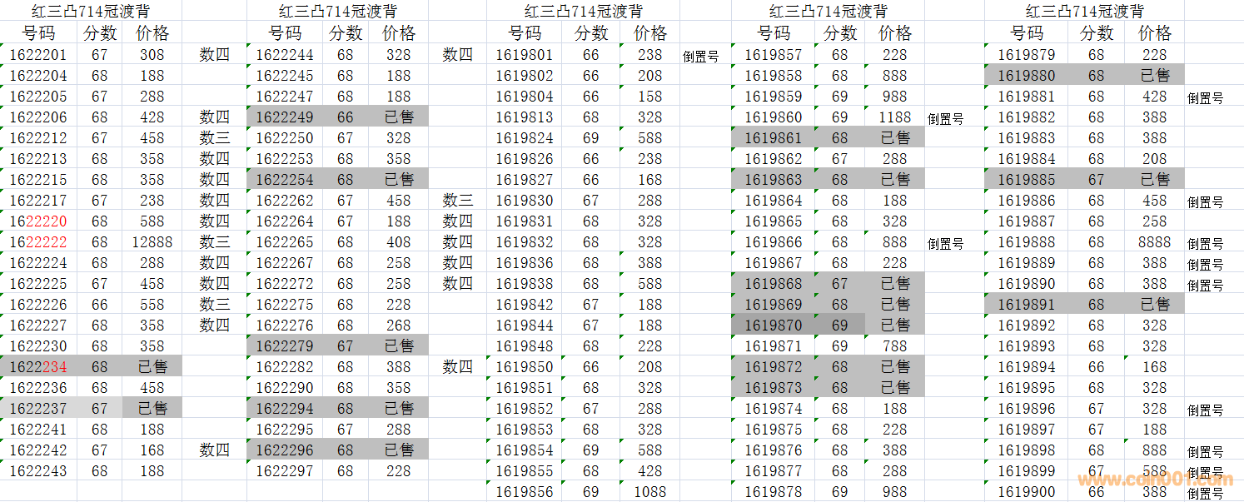Select the 已售 cell for 1619891
This screenshot has width=1244, height=502.
point(1154,305)
